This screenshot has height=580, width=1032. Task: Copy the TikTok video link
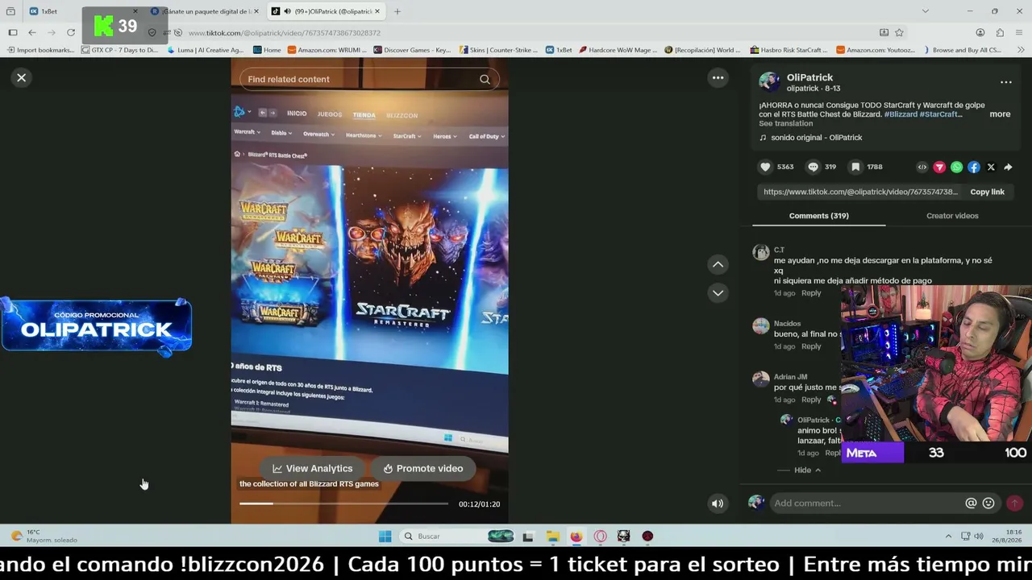(x=987, y=192)
